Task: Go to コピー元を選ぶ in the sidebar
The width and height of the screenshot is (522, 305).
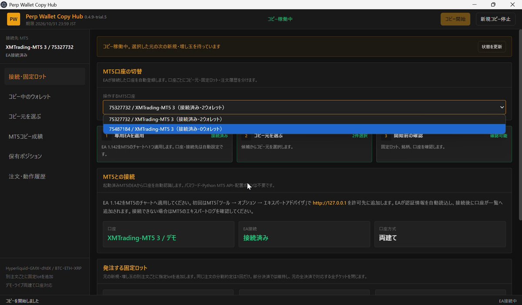Action: coord(45,117)
